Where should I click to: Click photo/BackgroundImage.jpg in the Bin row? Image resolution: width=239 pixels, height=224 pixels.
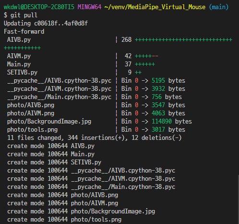tap(49, 122)
